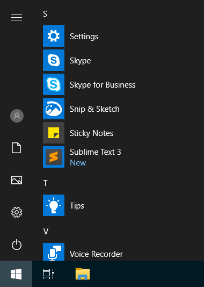Image resolution: width=204 pixels, height=287 pixels.
Task: Open Settings gear in the Start sidebar
Action: 17,212
